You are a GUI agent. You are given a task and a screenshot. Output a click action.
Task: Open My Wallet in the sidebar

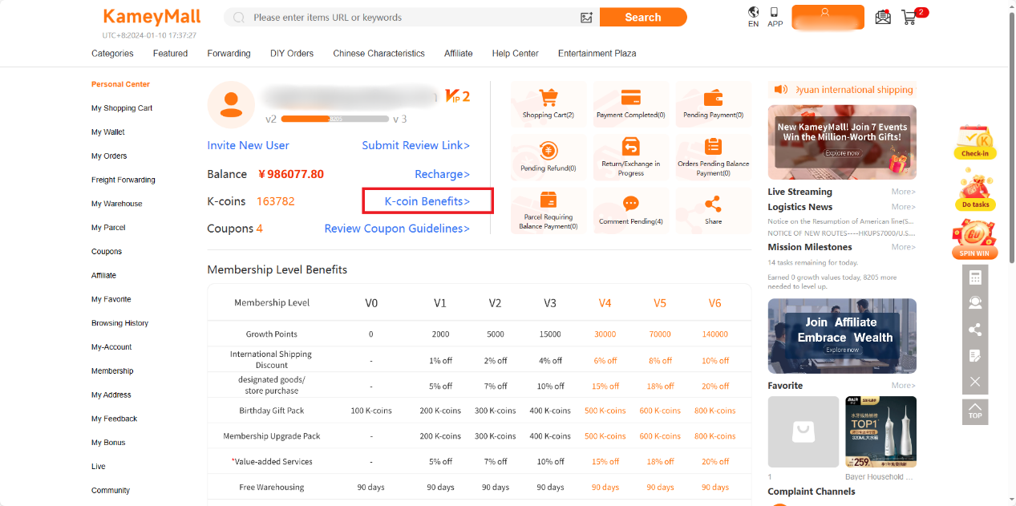[108, 132]
